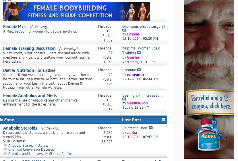Click speech bubble icon beside Steroids and the Law

pos(5,154)
